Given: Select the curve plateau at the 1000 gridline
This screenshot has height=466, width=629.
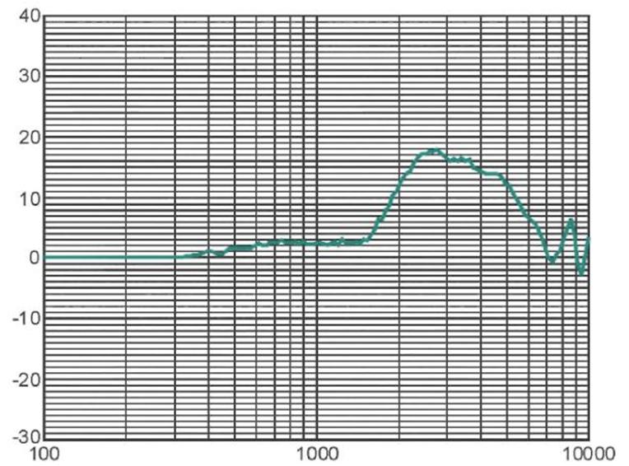Looking at the screenshot, I should coord(317,243).
